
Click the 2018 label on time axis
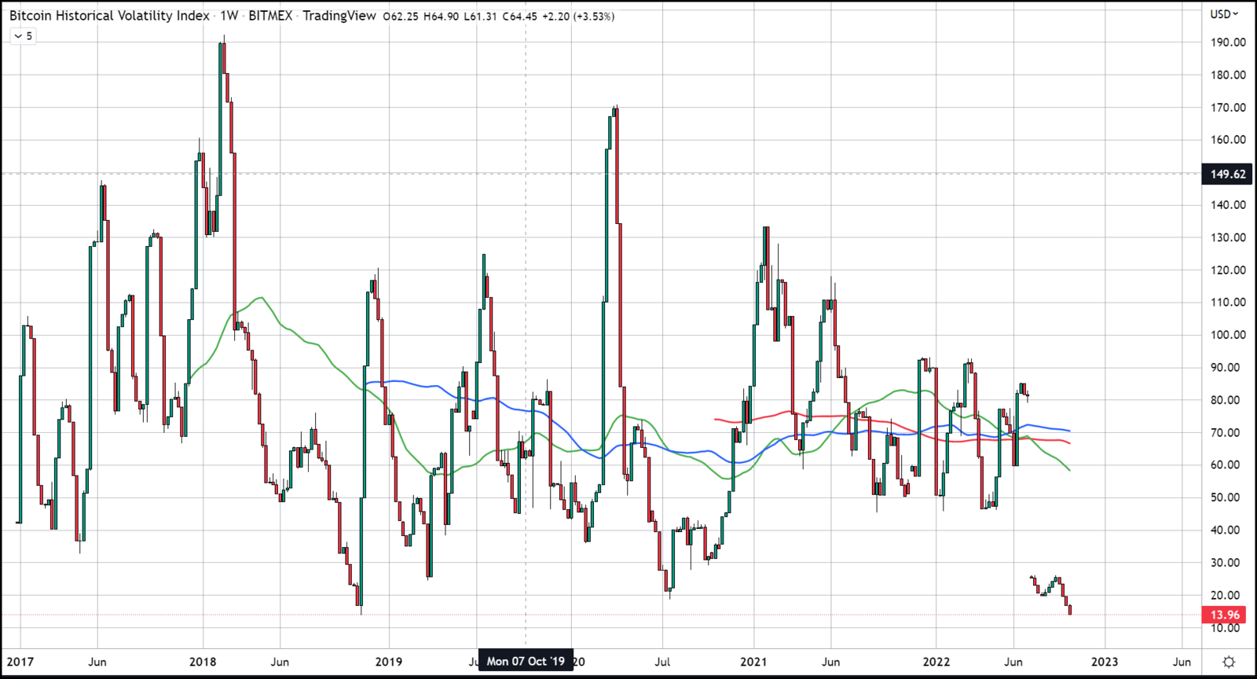coord(203,662)
